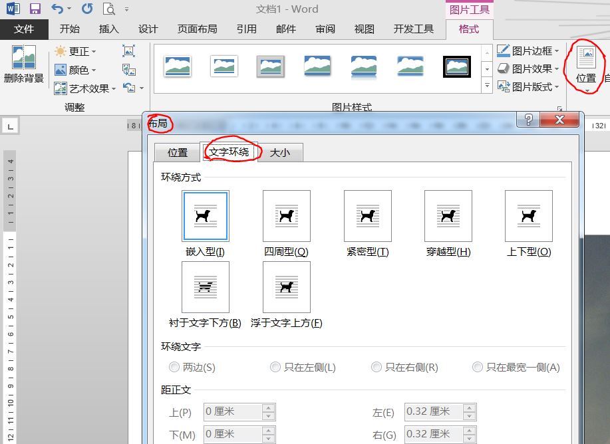
Task: Apply the gray metal frame picture style
Action: (x=270, y=66)
